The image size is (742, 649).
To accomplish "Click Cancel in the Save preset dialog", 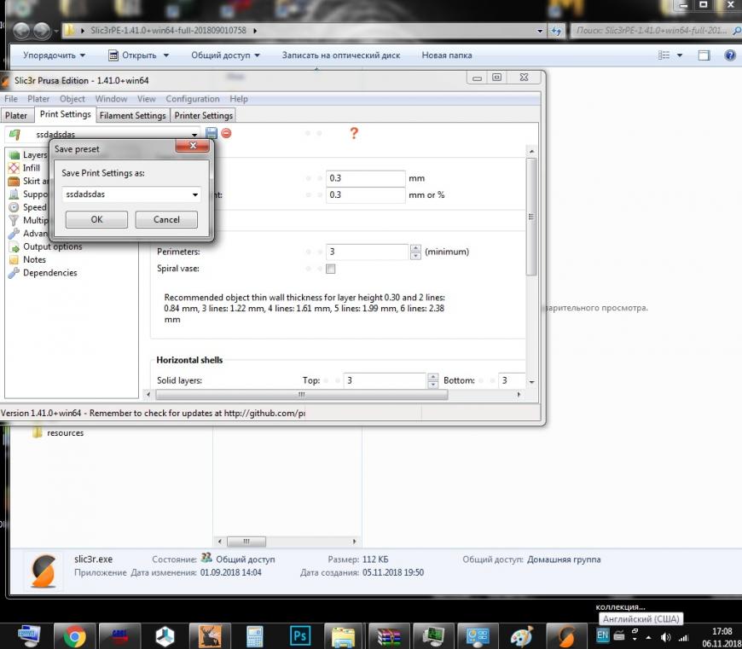I will click(x=166, y=219).
